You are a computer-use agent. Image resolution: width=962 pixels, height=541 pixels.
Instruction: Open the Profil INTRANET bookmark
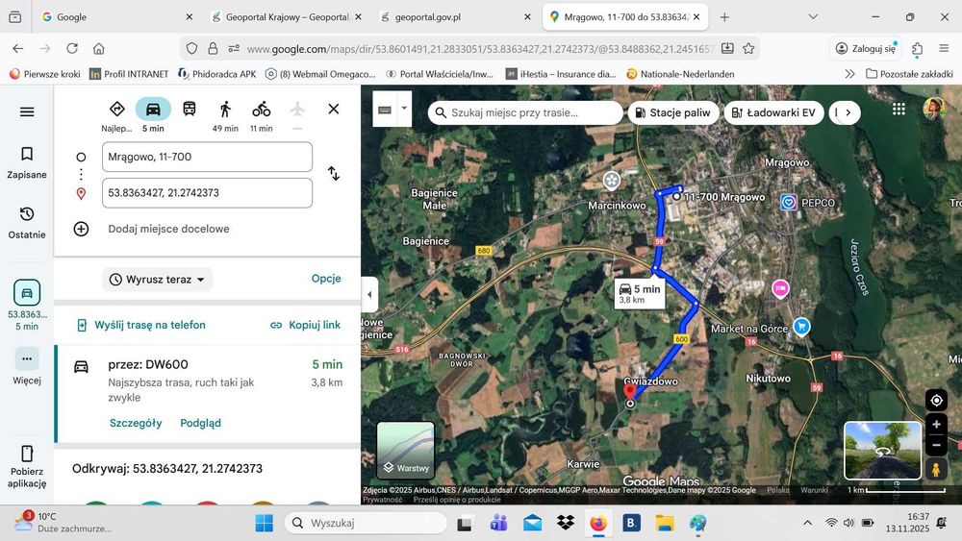(129, 74)
